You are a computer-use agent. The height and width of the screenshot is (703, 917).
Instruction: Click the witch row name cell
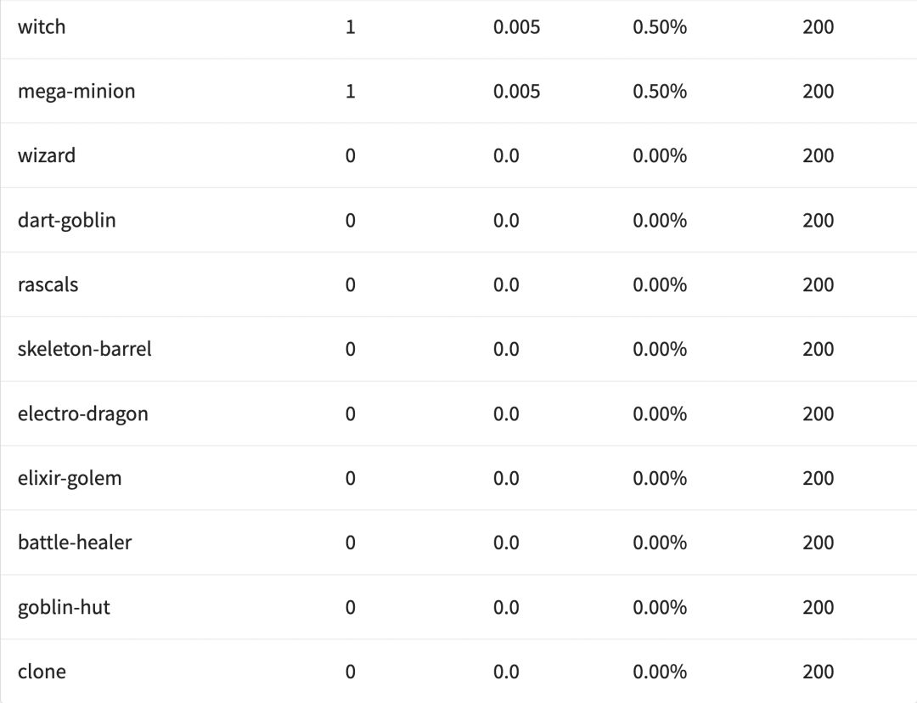[x=42, y=27]
